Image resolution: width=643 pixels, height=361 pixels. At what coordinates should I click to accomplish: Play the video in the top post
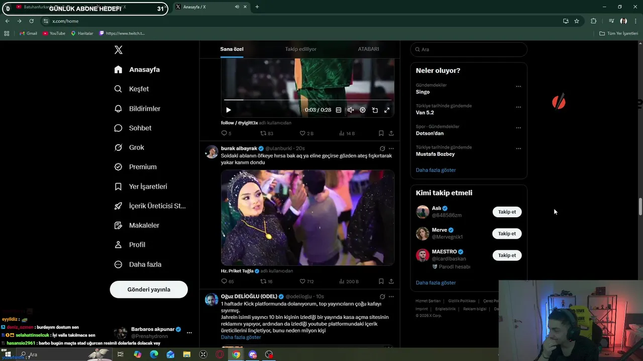pos(228,110)
